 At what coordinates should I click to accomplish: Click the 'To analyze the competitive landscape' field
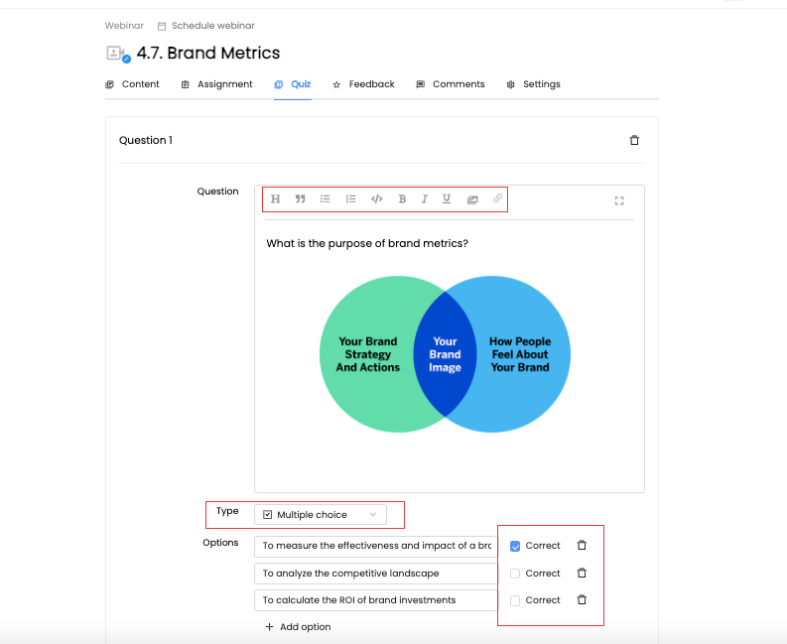376,574
